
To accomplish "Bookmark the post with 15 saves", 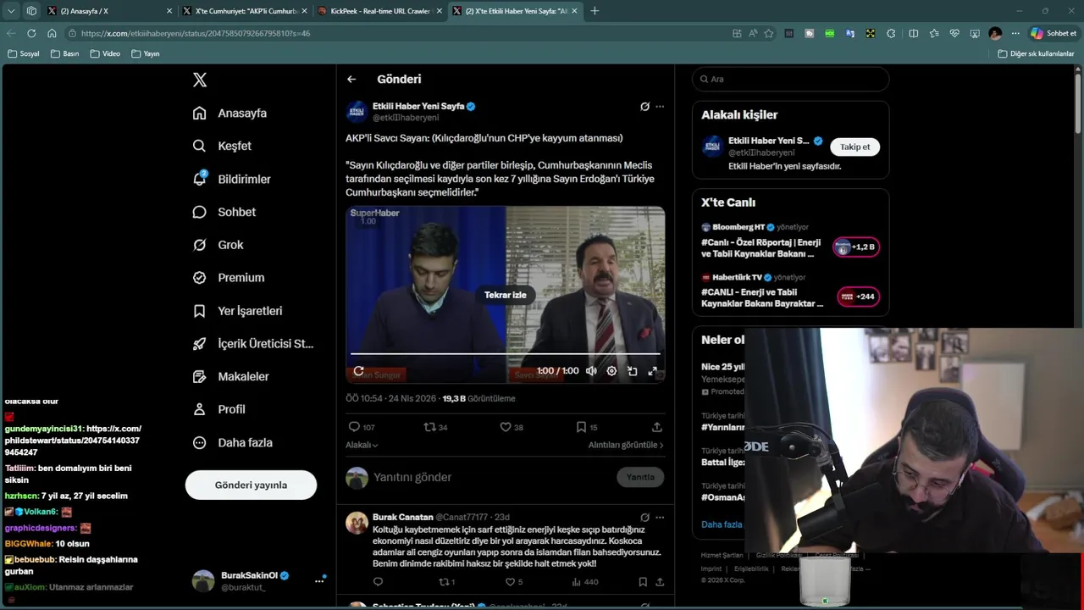I will click(587, 427).
